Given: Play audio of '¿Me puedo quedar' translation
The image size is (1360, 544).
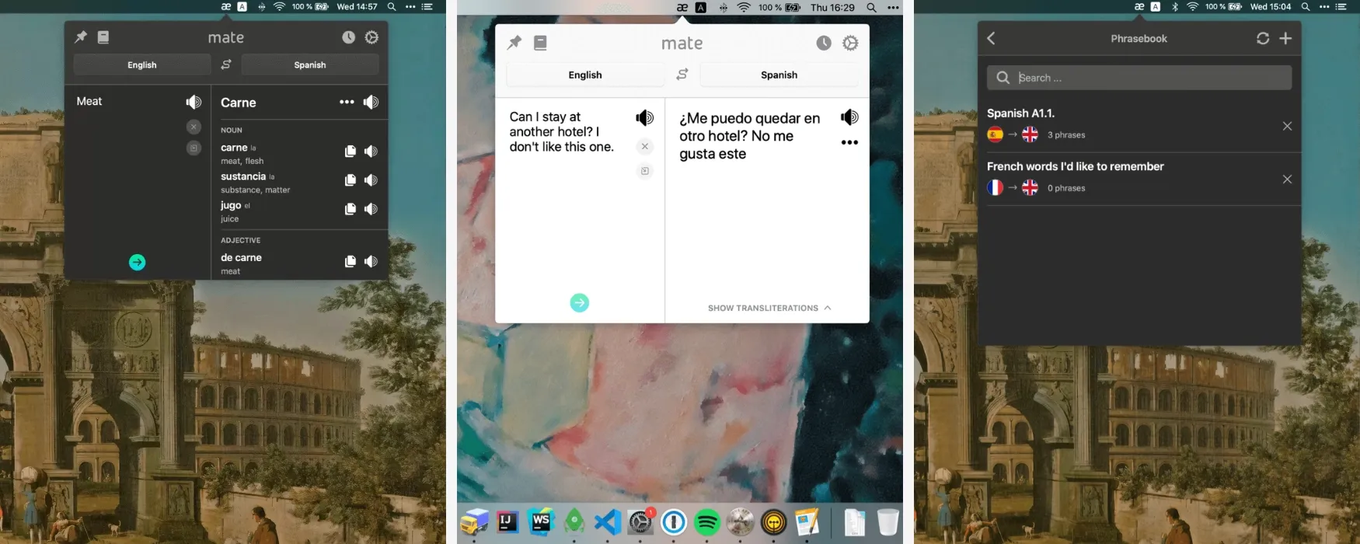Looking at the screenshot, I should [849, 117].
